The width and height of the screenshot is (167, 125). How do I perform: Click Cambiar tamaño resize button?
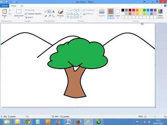click(33, 14)
